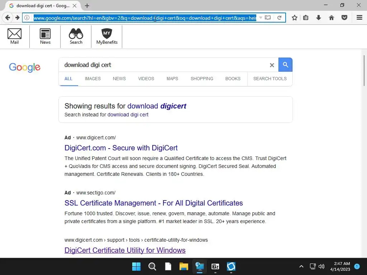Viewport: 367px width, 275px height.
Task: Open the notification badge in tray
Action: coord(357,266)
